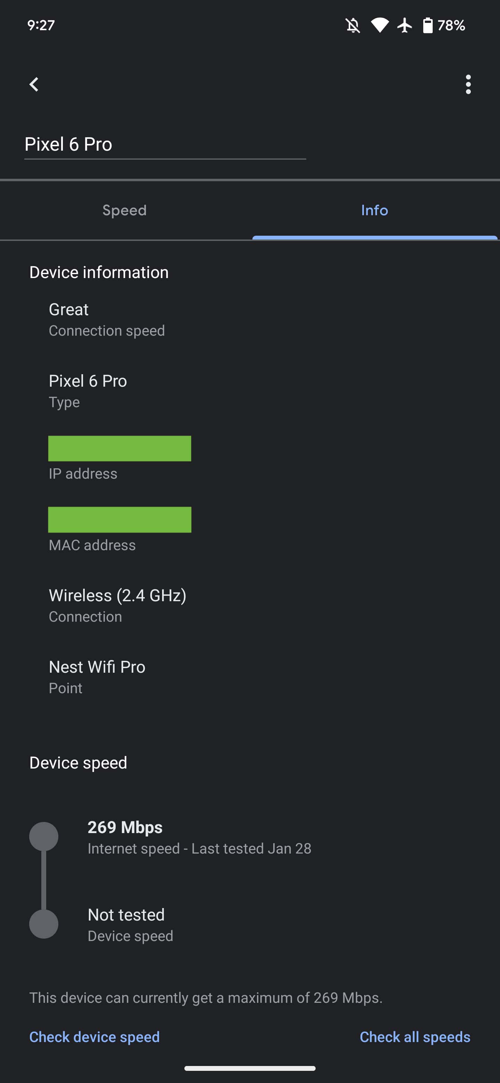Select the Info tab
This screenshot has height=1083, width=500.
pos(374,210)
